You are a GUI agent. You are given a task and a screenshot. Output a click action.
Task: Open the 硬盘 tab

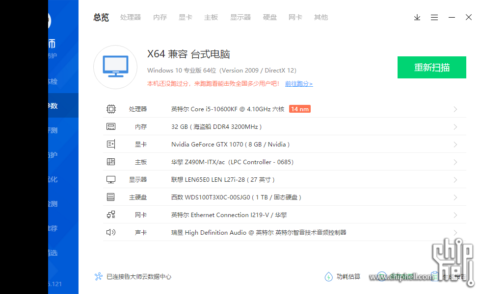[x=270, y=18]
